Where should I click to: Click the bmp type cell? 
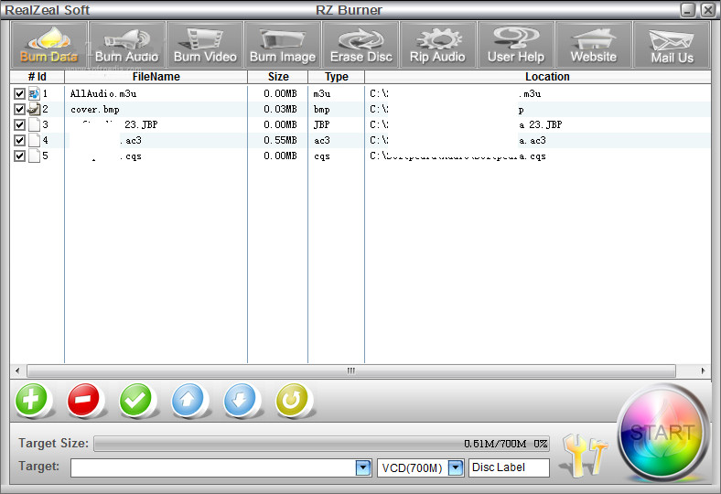[322, 110]
